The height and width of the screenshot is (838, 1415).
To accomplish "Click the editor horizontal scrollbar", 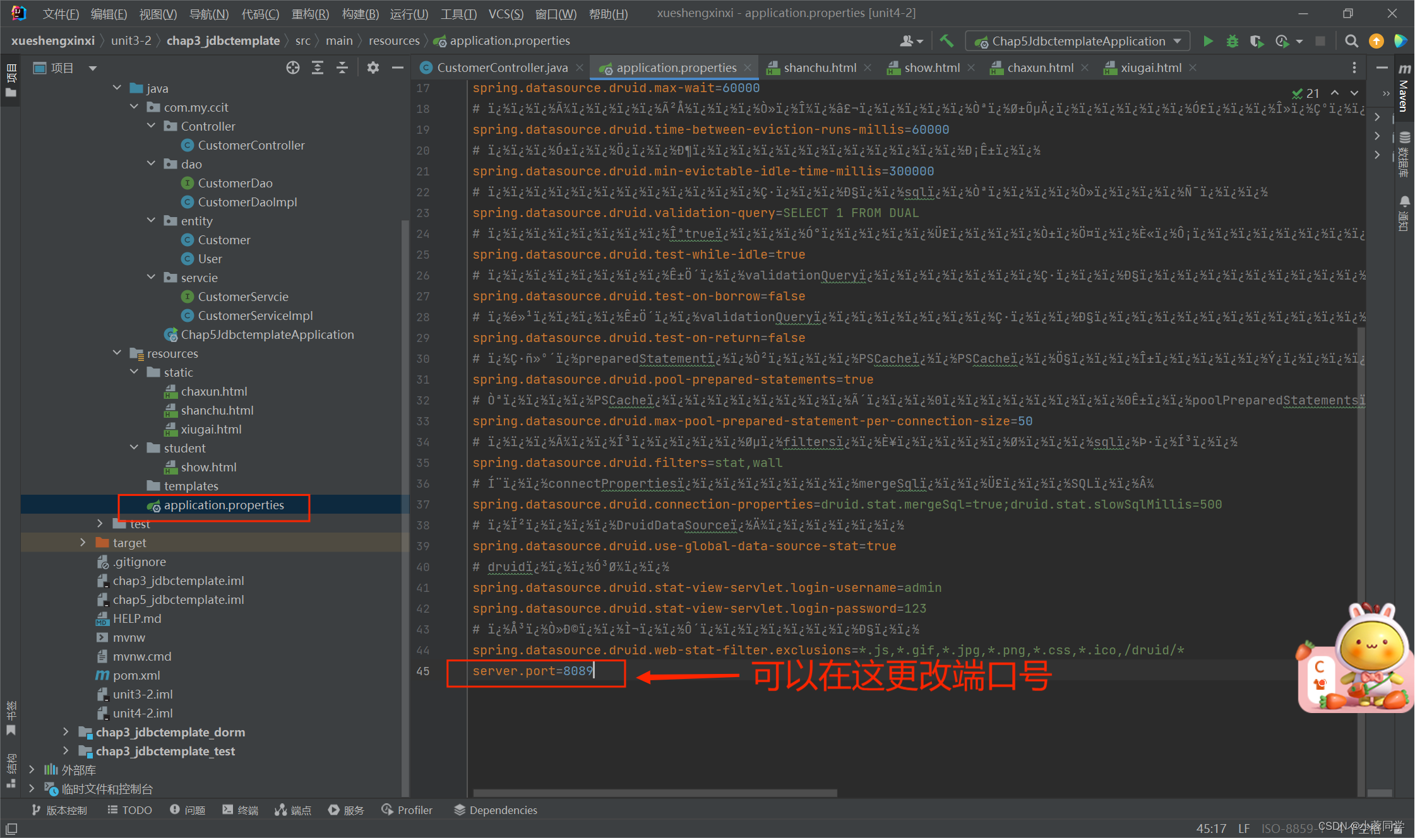I will [655, 793].
